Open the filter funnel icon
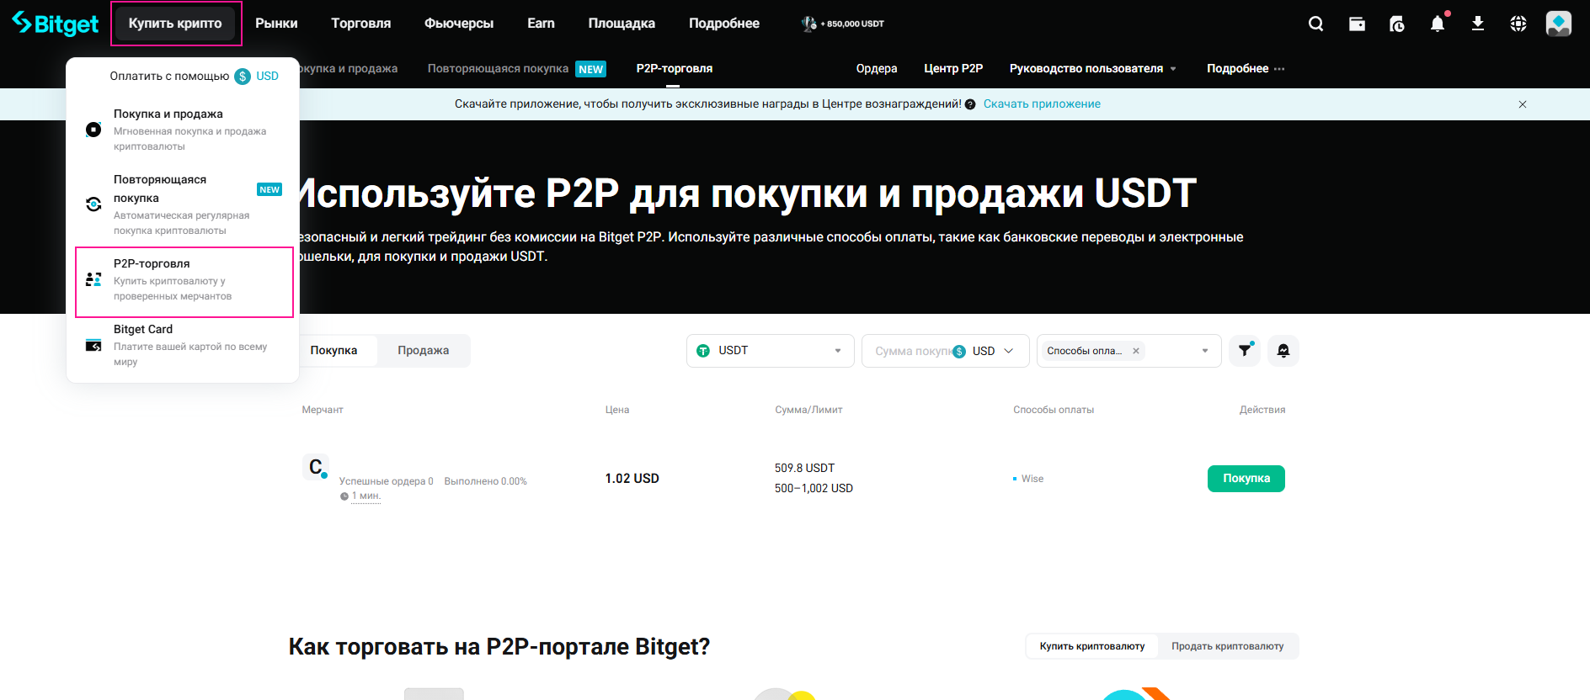Image resolution: width=1590 pixels, height=700 pixels. (x=1245, y=351)
